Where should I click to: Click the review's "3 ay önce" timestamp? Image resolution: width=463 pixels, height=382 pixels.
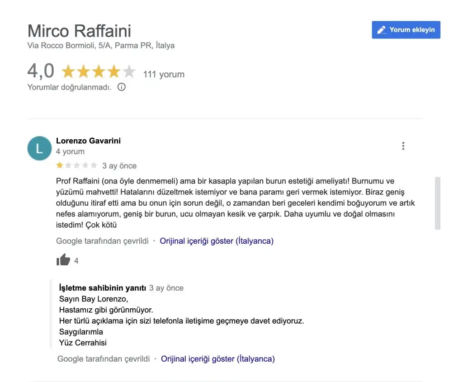click(x=119, y=166)
